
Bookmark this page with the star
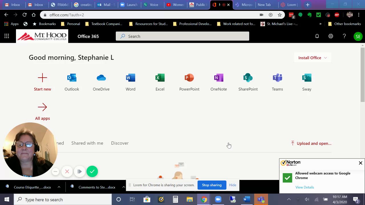(280, 15)
